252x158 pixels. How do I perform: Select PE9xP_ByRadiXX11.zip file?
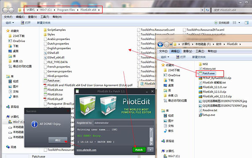click(x=215, y=78)
